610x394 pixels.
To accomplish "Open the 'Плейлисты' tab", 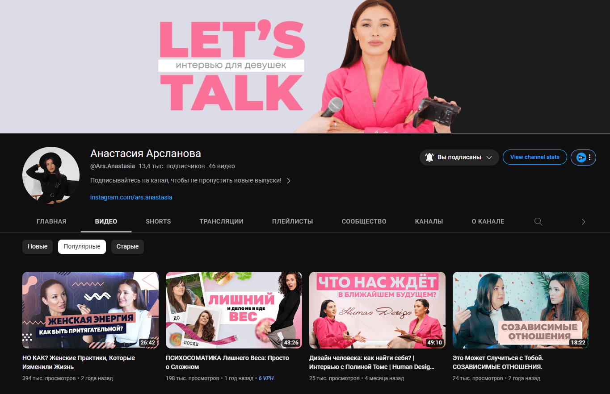I will click(x=292, y=221).
